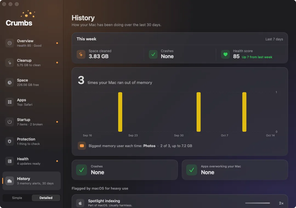Click the Sep 16 axis label
The width and height of the screenshot is (296, 208).
(87, 135)
